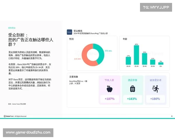
Task: Click page number 9 in footer
Action: point(172,116)
